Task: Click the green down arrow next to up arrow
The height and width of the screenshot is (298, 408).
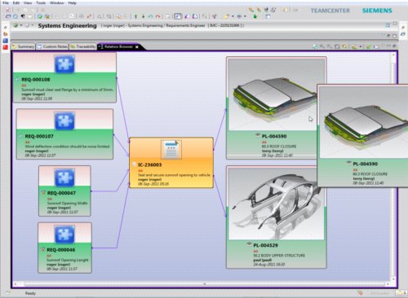Action: [x=143, y=16]
